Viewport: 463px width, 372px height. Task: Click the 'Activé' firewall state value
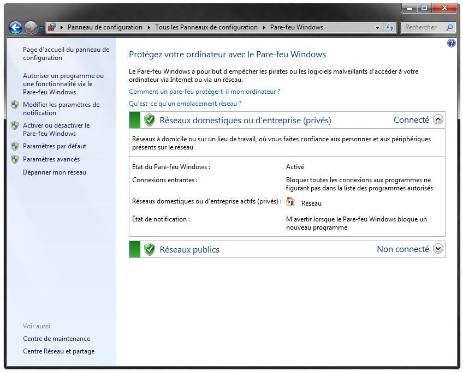295,167
